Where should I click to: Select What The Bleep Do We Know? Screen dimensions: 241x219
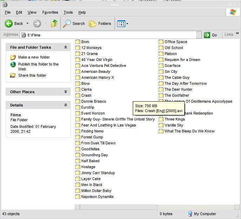pos(190,131)
